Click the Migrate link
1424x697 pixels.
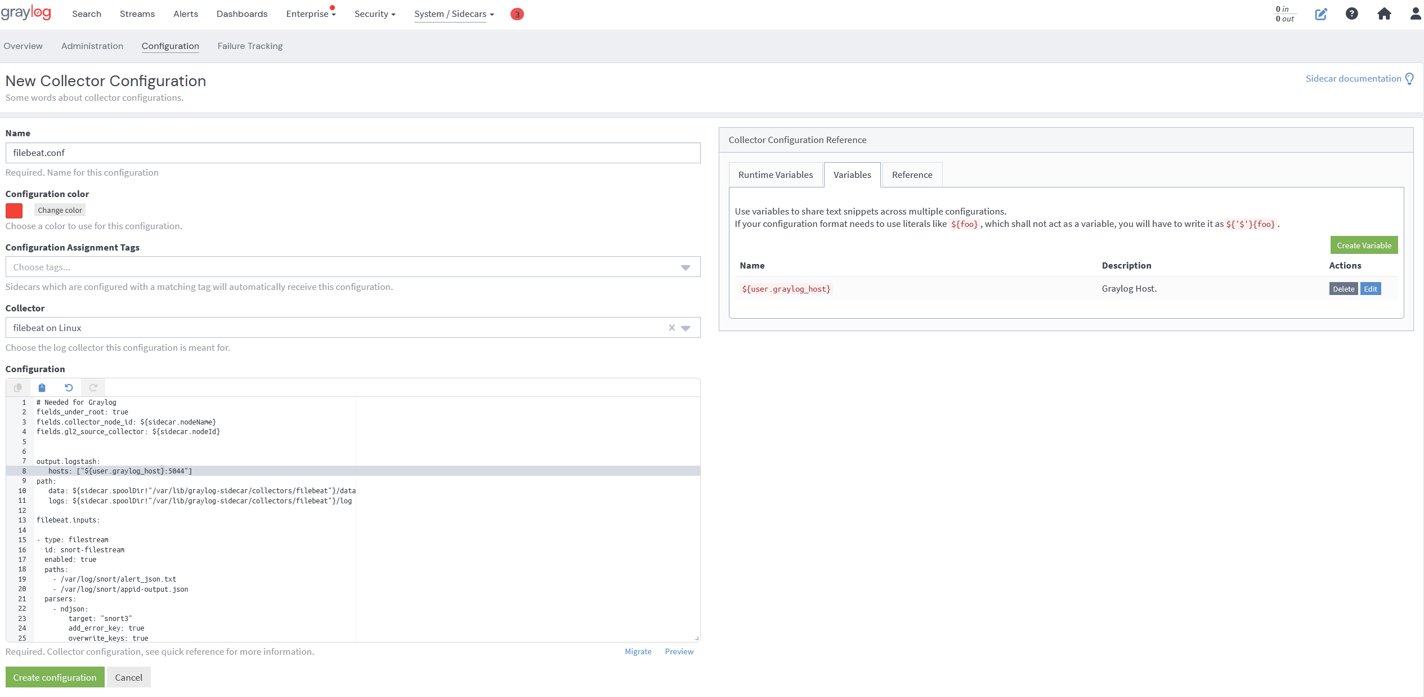pyautogui.click(x=638, y=651)
